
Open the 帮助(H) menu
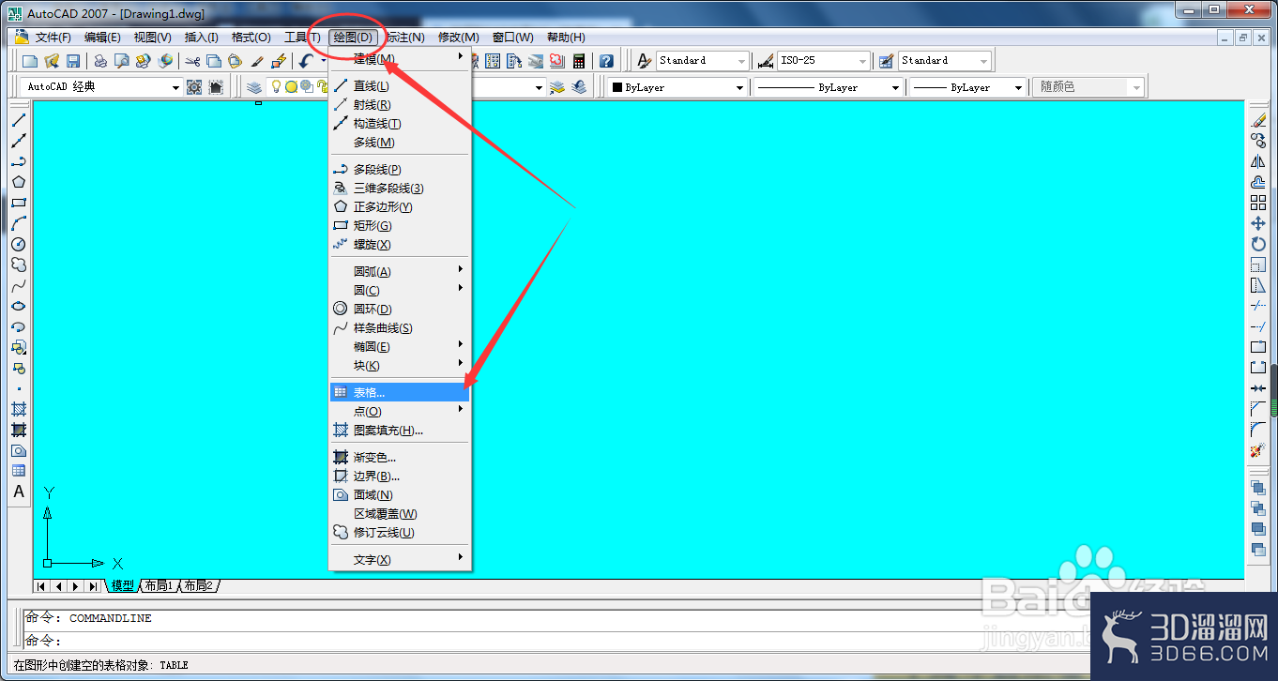(566, 38)
